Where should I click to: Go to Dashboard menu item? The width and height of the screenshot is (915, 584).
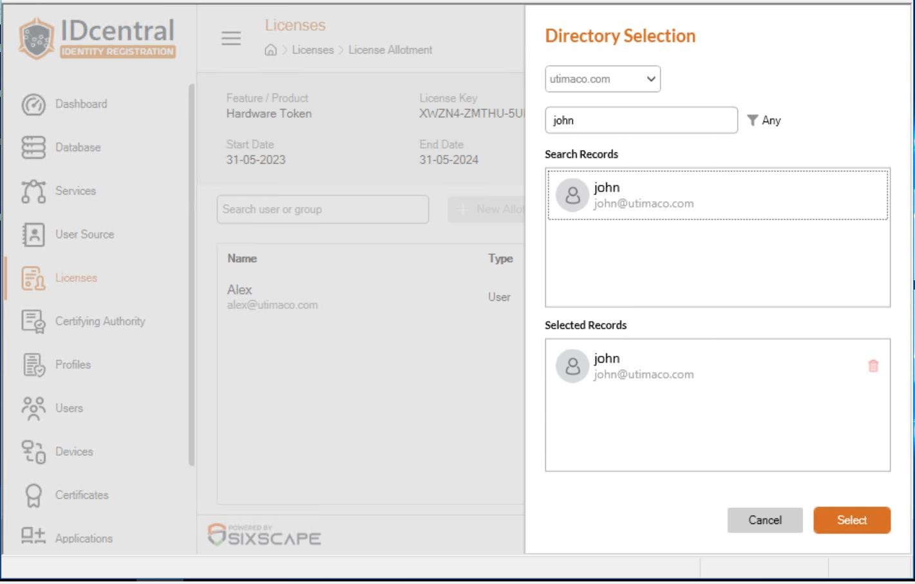click(x=81, y=104)
